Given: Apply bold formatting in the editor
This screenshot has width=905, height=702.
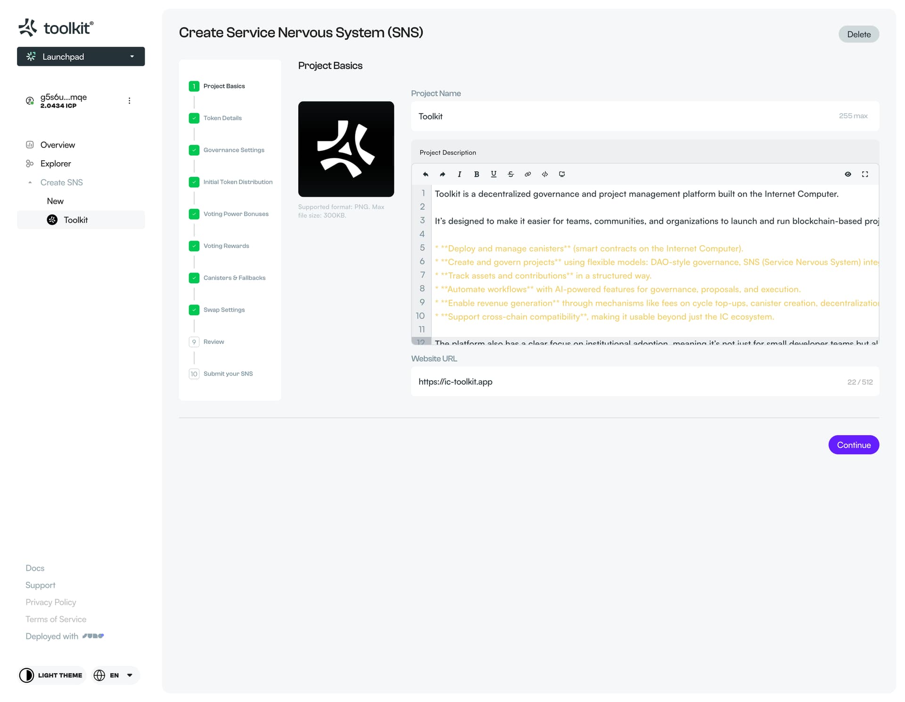Looking at the screenshot, I should coord(477,174).
